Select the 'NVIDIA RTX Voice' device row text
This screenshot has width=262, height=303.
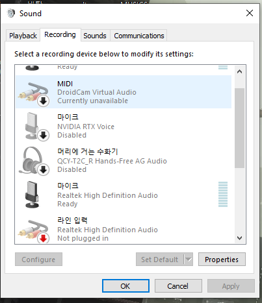point(86,127)
